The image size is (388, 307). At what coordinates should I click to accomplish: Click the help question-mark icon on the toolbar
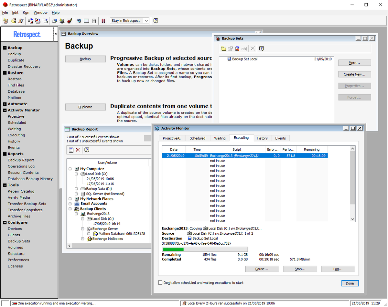pyautogui.click(x=156, y=21)
